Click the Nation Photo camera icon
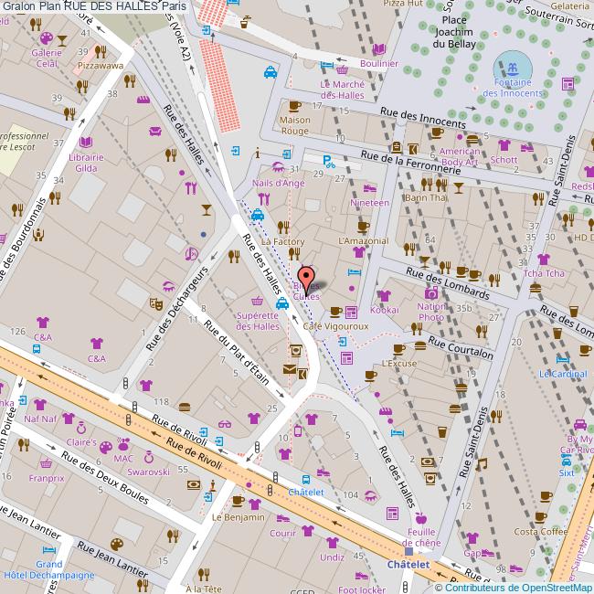This screenshot has width=594, height=594. pyautogui.click(x=430, y=292)
